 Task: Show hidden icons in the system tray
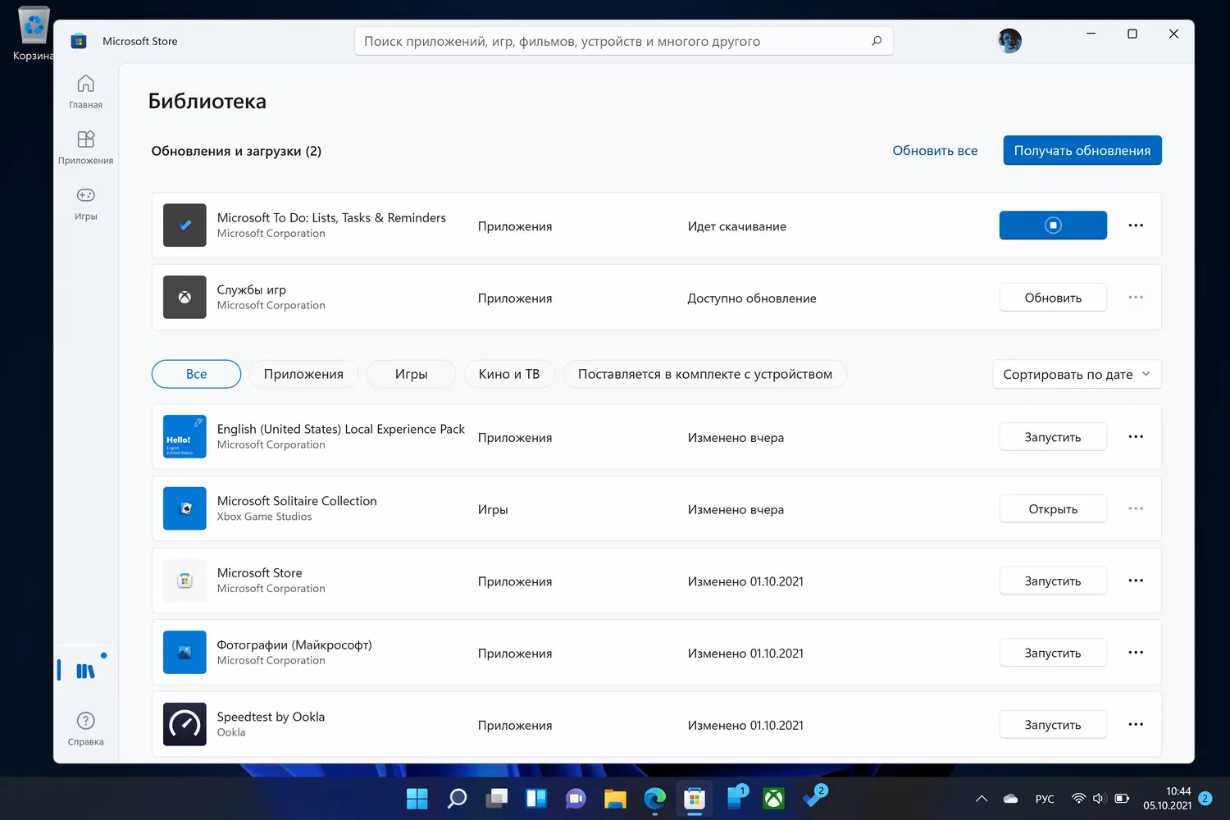click(982, 799)
